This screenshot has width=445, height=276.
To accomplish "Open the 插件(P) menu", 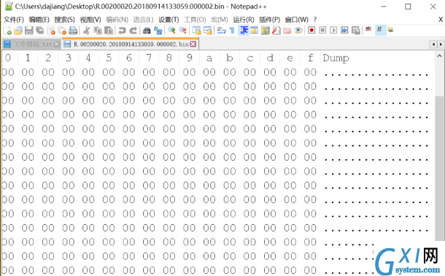I will pos(270,20).
